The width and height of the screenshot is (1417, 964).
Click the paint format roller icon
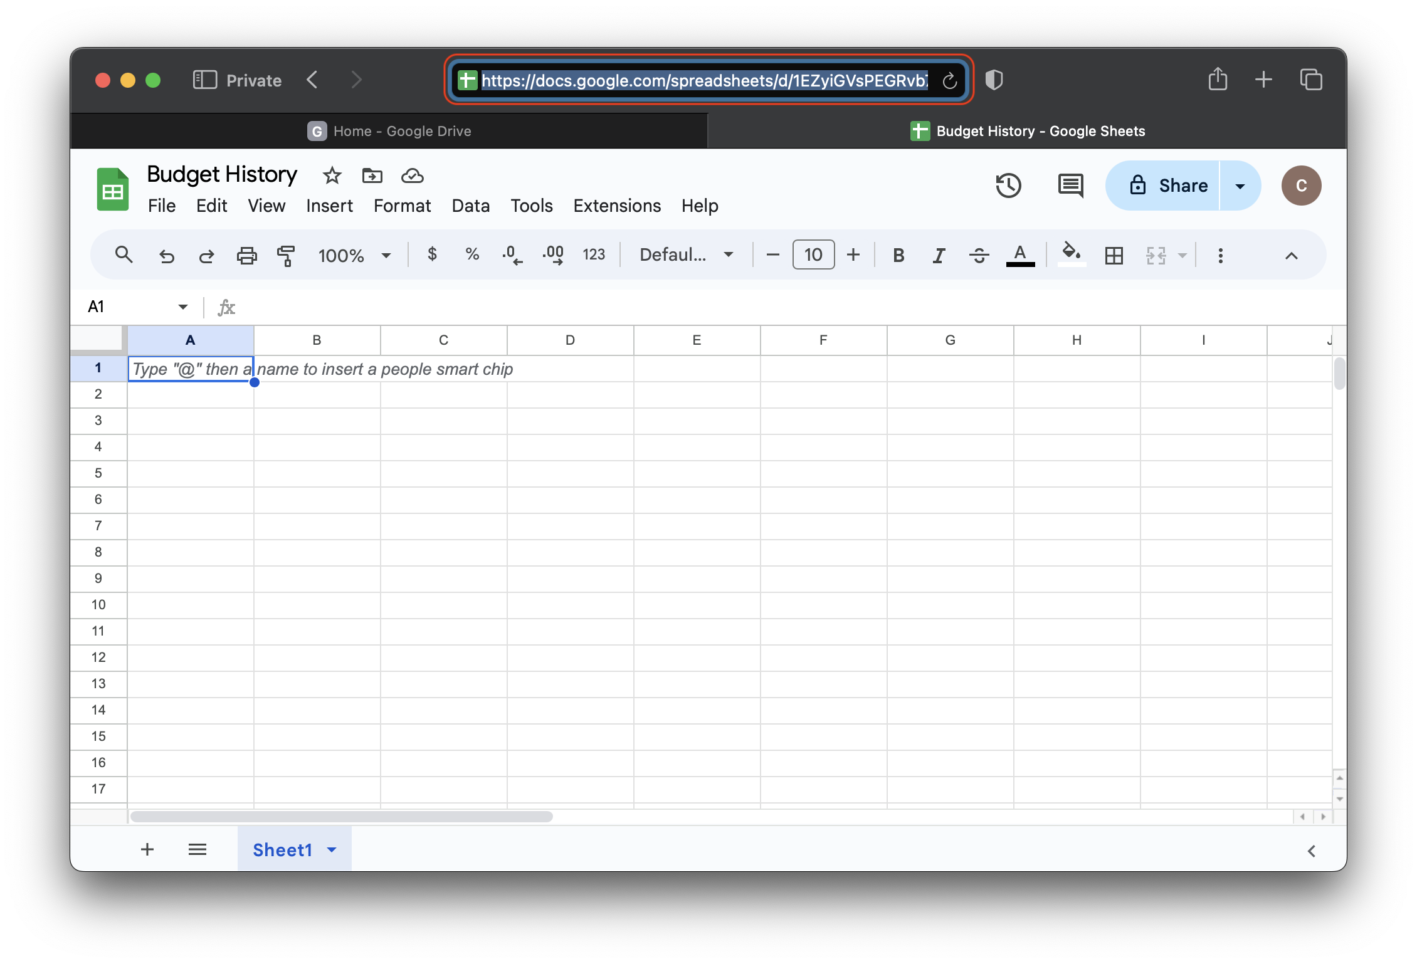point(286,255)
